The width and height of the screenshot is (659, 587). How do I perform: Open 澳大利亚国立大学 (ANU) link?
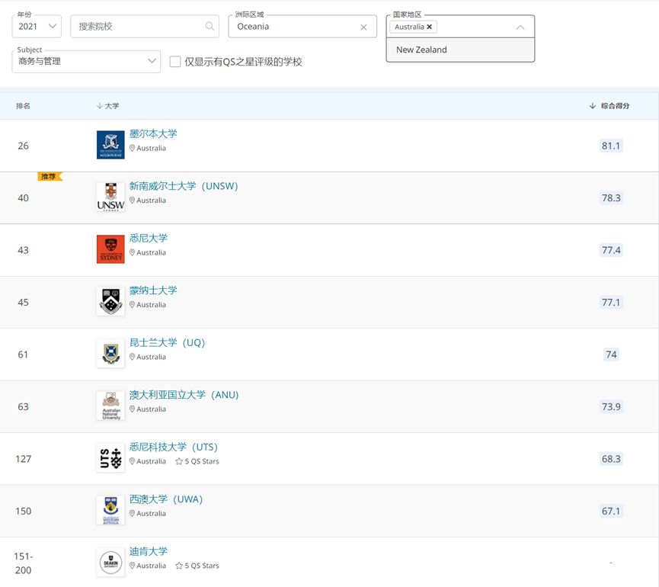pyautogui.click(x=184, y=394)
